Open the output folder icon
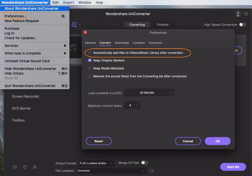The image size is (252, 176). click(151, 171)
